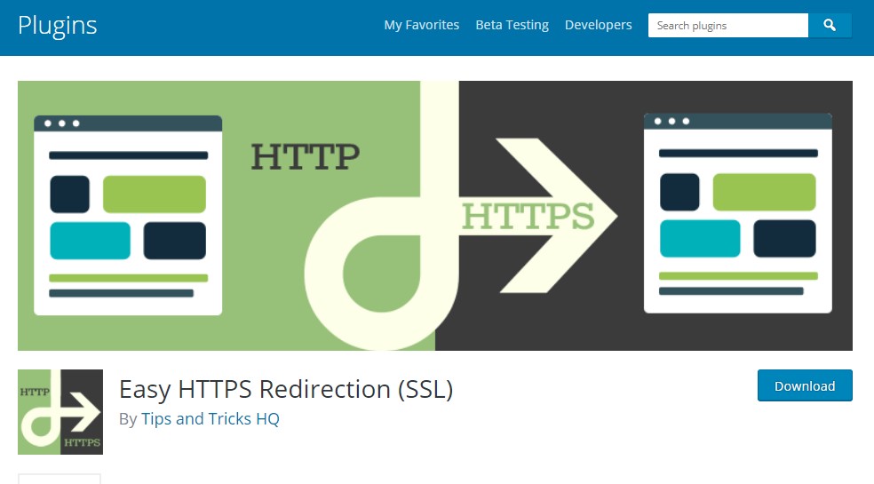Focus the Search plugins text field
Viewport: 874px width, 484px height.
point(727,26)
